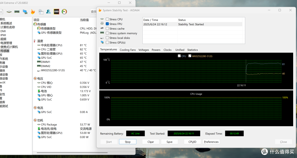Select 传感器 in the left tree
Image resolution: width=297 pixels, height=158 pixels.
[5, 51]
